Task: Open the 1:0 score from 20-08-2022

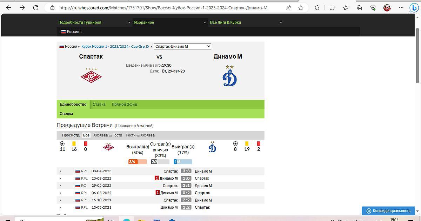Action: coord(186,179)
